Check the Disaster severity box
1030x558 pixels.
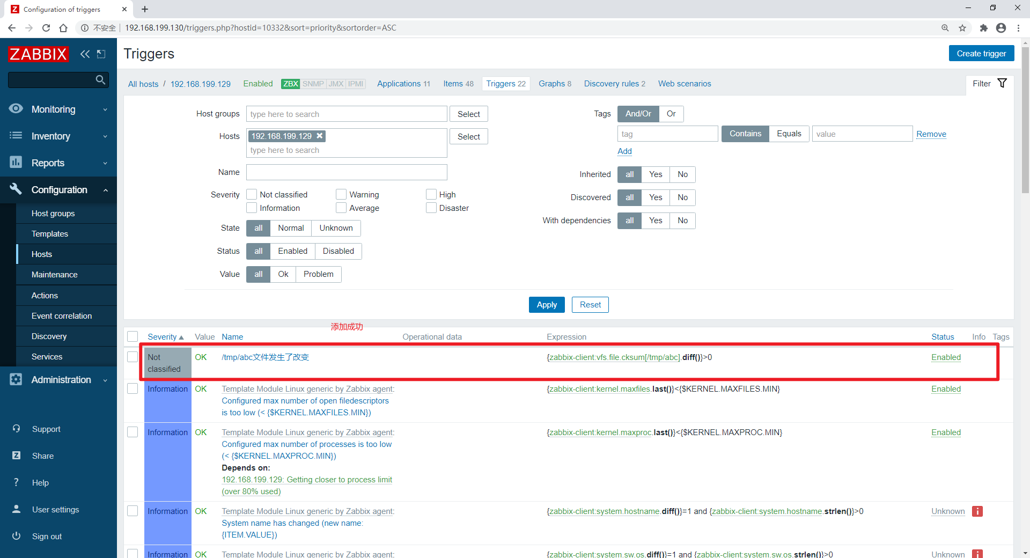[431, 208]
